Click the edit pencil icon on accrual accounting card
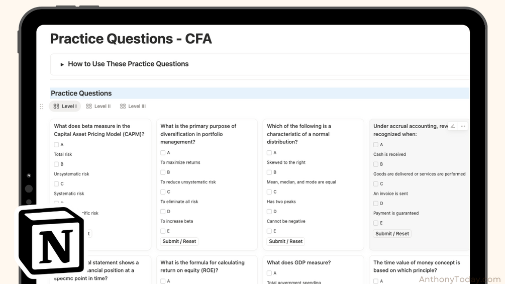 tap(453, 126)
